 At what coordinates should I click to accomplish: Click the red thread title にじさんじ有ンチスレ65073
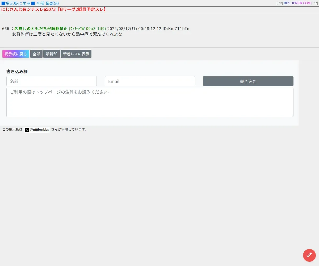54,9
